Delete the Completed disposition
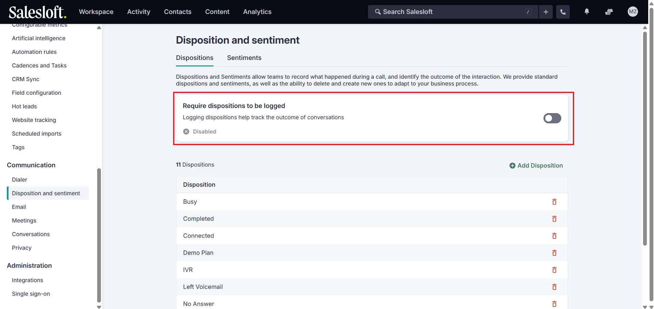Image resolution: width=654 pixels, height=309 pixels. tap(554, 219)
